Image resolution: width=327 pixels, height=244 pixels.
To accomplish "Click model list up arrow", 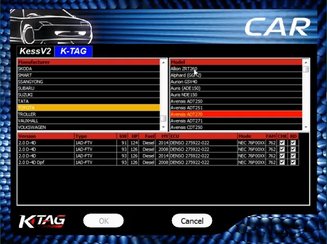I will click(x=306, y=62).
